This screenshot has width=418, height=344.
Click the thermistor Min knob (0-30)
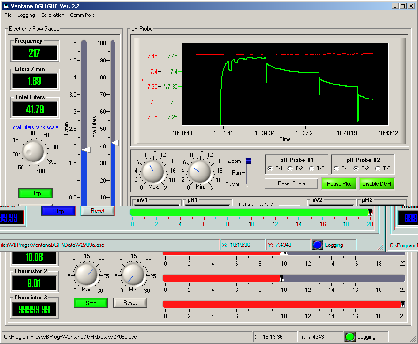[133, 275]
